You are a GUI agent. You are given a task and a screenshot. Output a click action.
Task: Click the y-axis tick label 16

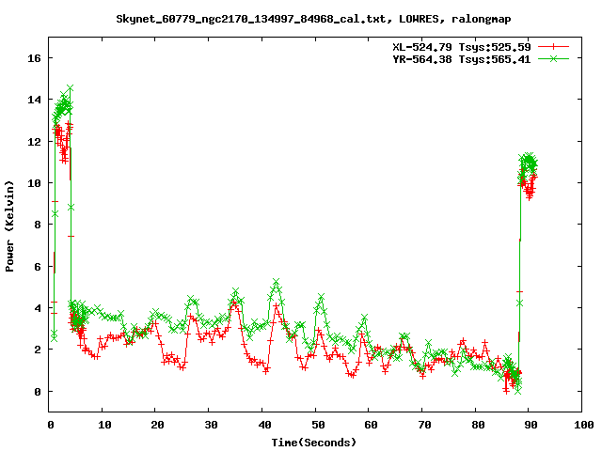point(34,58)
